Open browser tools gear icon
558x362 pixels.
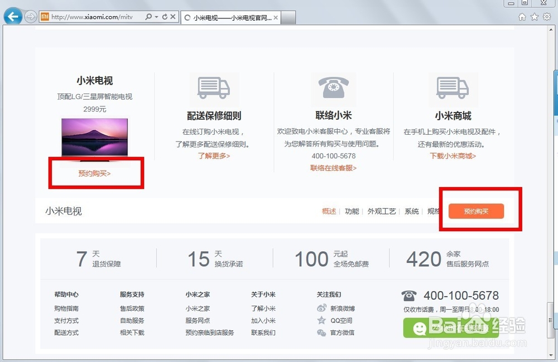[x=547, y=17]
